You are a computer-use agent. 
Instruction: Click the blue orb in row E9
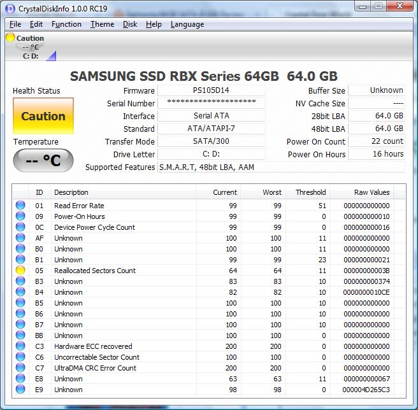click(20, 389)
